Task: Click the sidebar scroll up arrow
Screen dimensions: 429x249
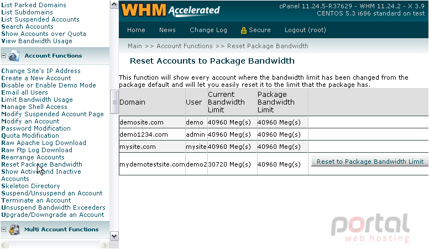Action: click(x=114, y=4)
